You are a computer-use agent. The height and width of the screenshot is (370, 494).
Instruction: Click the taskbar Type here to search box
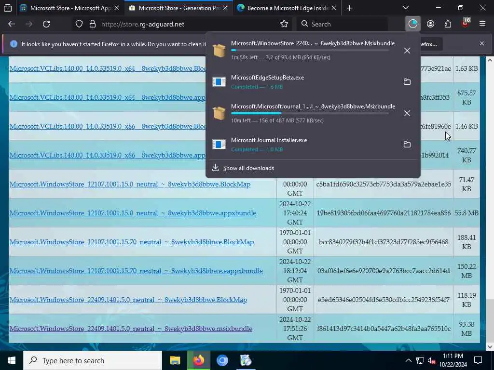tap(93, 360)
